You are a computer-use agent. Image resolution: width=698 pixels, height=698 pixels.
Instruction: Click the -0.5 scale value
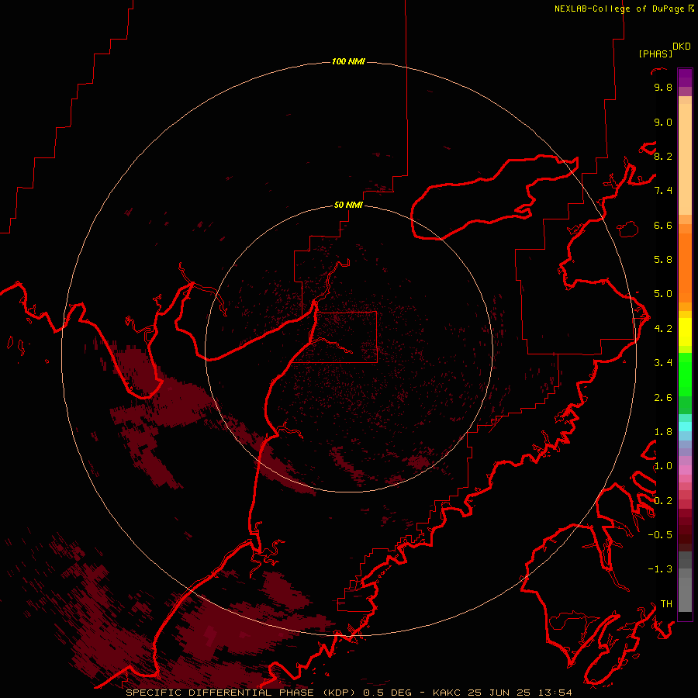pos(660,535)
